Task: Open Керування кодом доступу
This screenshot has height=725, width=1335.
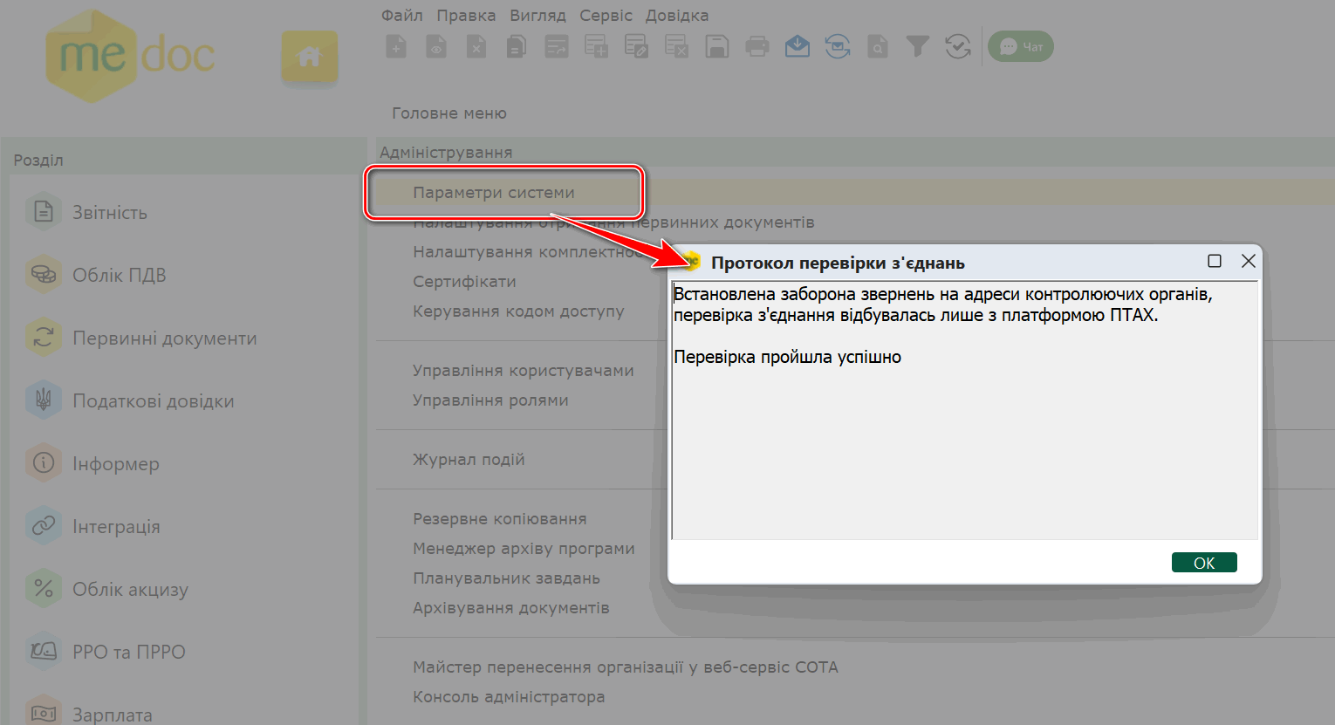Action: (x=518, y=311)
